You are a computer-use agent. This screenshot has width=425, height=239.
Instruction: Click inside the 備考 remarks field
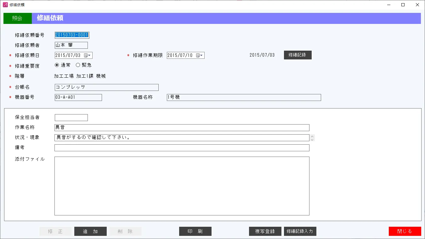[x=182, y=147]
